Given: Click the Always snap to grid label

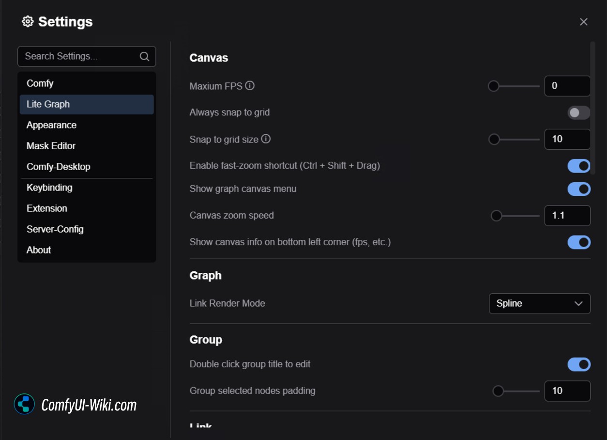Looking at the screenshot, I should pyautogui.click(x=229, y=112).
